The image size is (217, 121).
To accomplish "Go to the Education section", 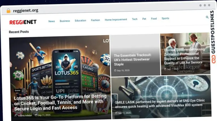I will 81,20.
